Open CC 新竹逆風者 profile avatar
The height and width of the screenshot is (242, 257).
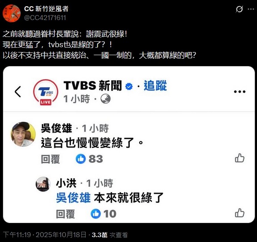click(x=12, y=13)
